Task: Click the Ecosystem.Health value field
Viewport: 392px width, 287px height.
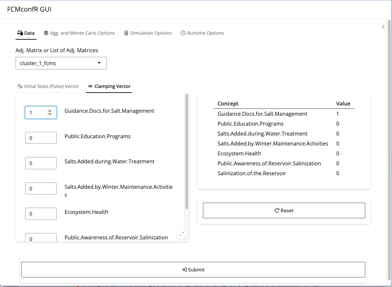Action: pos(41,214)
